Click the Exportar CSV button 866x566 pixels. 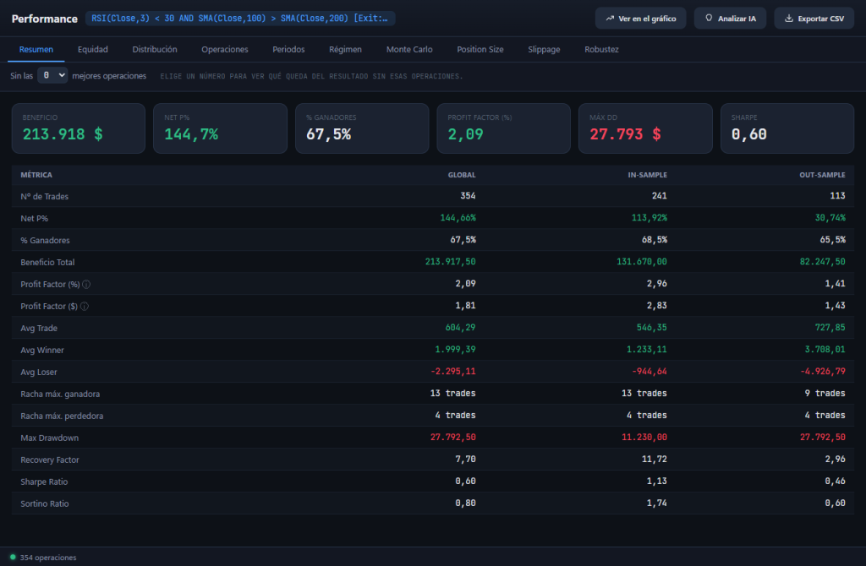(x=814, y=19)
